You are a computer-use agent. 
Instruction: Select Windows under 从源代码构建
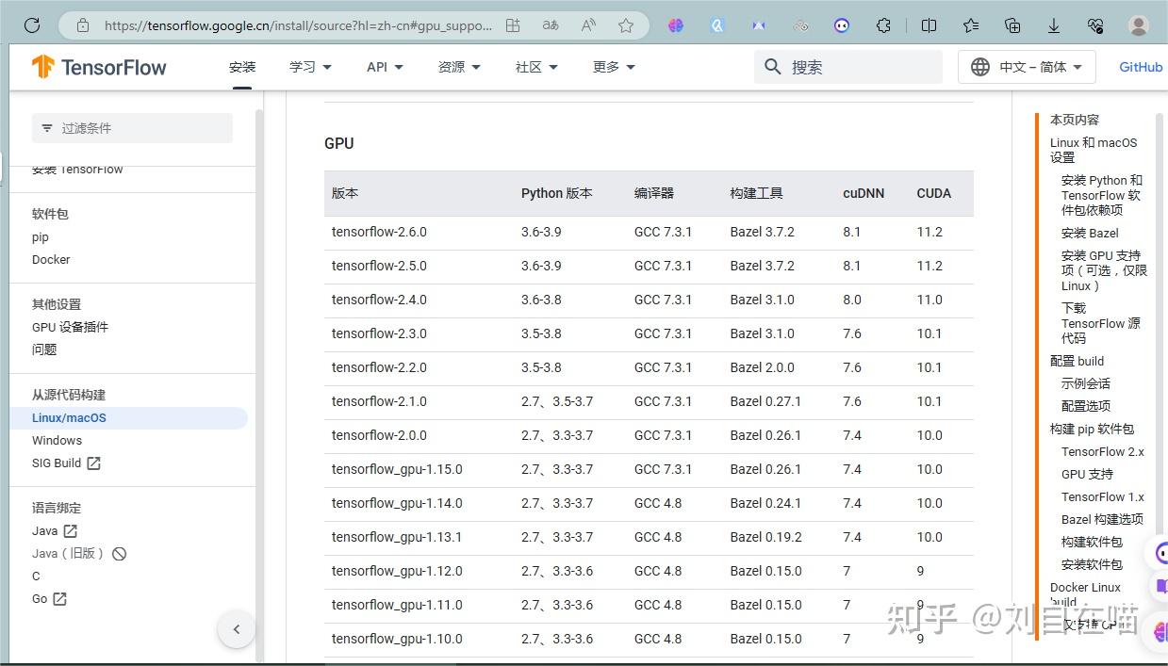(x=57, y=440)
